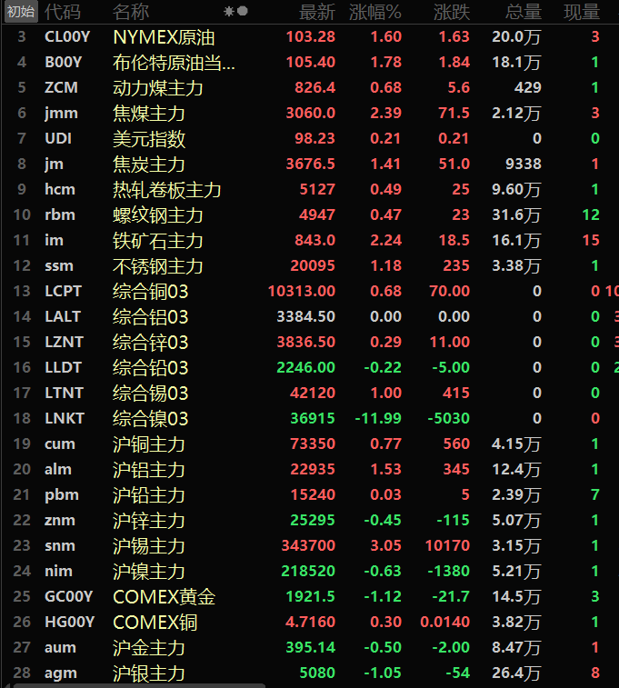The width and height of the screenshot is (619, 688).
Task: Click the 现量 column header
Action: 582,12
